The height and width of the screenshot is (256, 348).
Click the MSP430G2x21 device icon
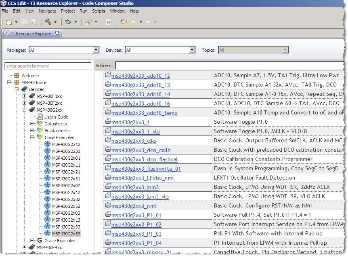point(47,171)
